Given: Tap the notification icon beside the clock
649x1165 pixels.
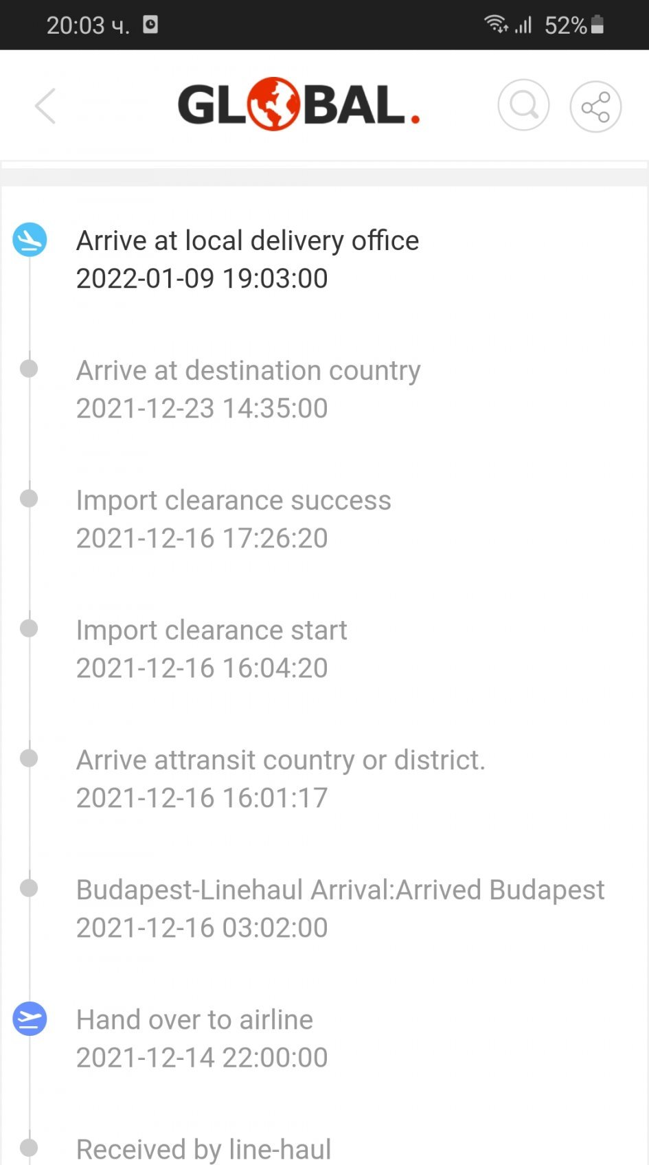Looking at the screenshot, I should [150, 25].
